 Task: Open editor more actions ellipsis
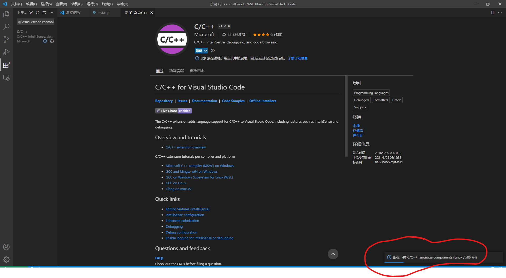500,13
